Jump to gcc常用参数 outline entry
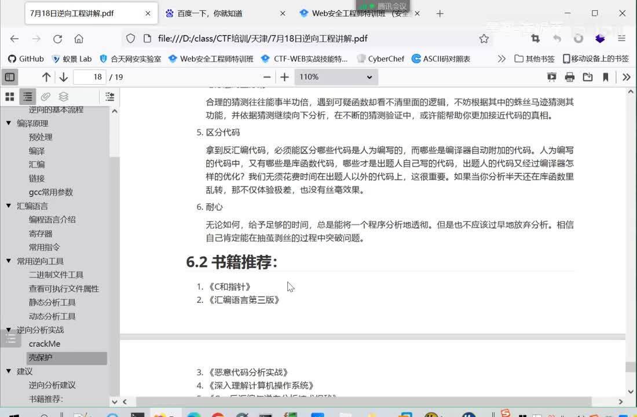This screenshot has height=417, width=637. tap(51, 192)
